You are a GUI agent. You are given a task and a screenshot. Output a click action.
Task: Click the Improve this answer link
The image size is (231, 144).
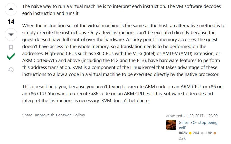(x=53, y=115)
